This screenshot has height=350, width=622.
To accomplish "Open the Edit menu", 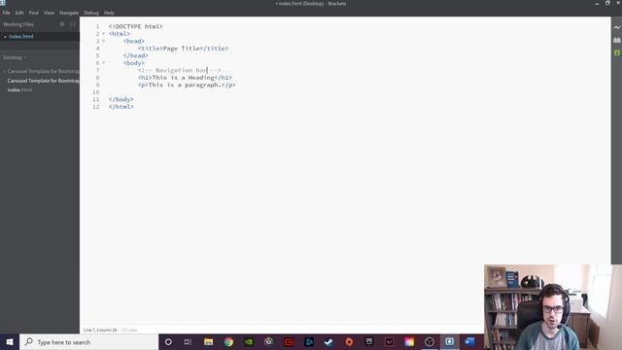I will 19,13.
